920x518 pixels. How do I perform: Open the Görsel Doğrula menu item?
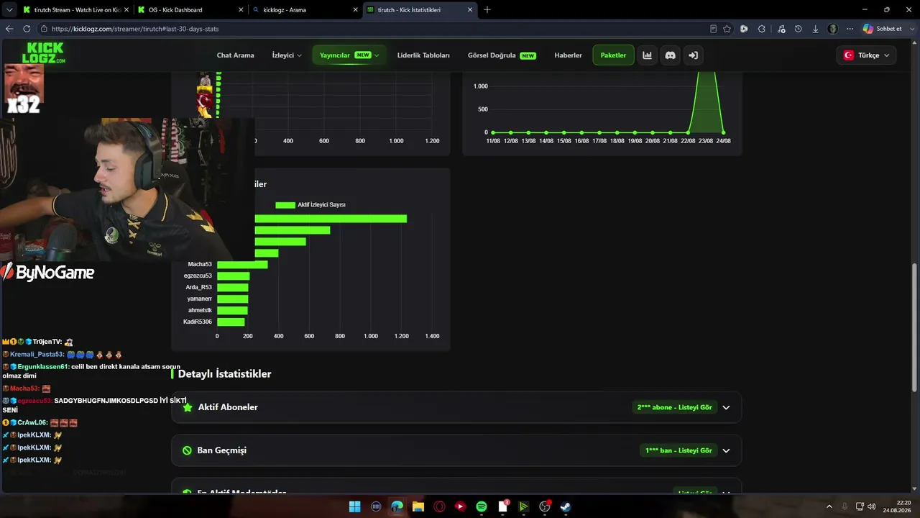(502, 55)
